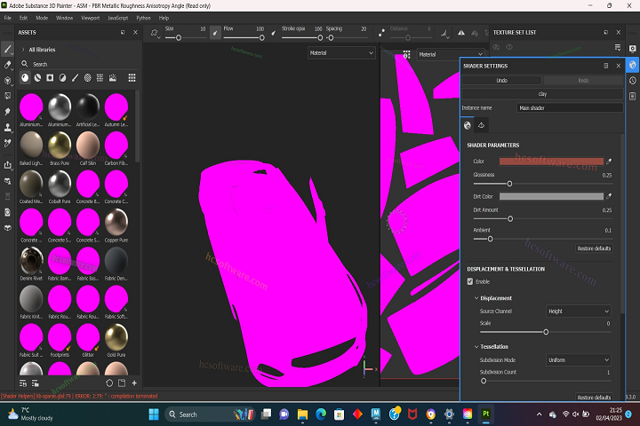
Task: Collapse the Displacement section
Action: (476, 298)
